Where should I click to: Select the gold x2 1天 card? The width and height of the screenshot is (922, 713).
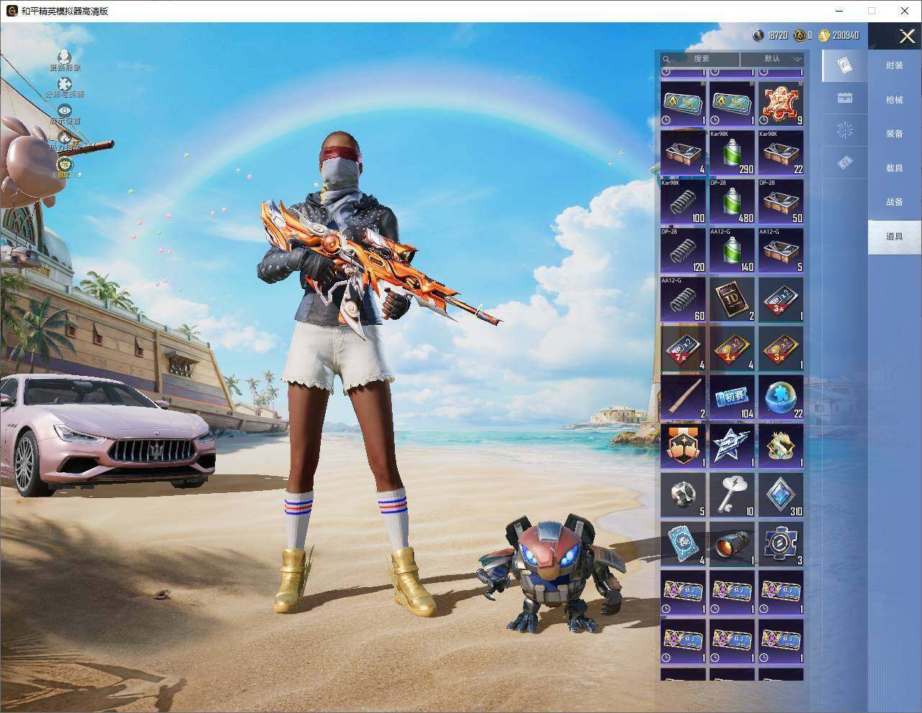point(732,348)
